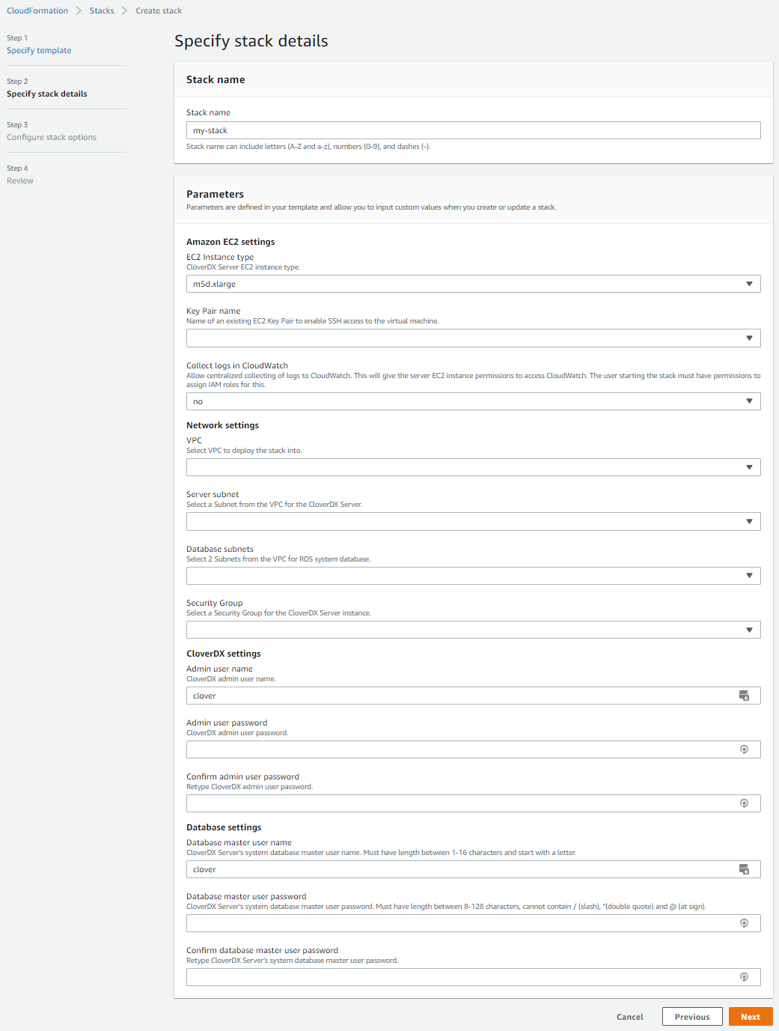
Task: Click the Previous button
Action: 691,1016
